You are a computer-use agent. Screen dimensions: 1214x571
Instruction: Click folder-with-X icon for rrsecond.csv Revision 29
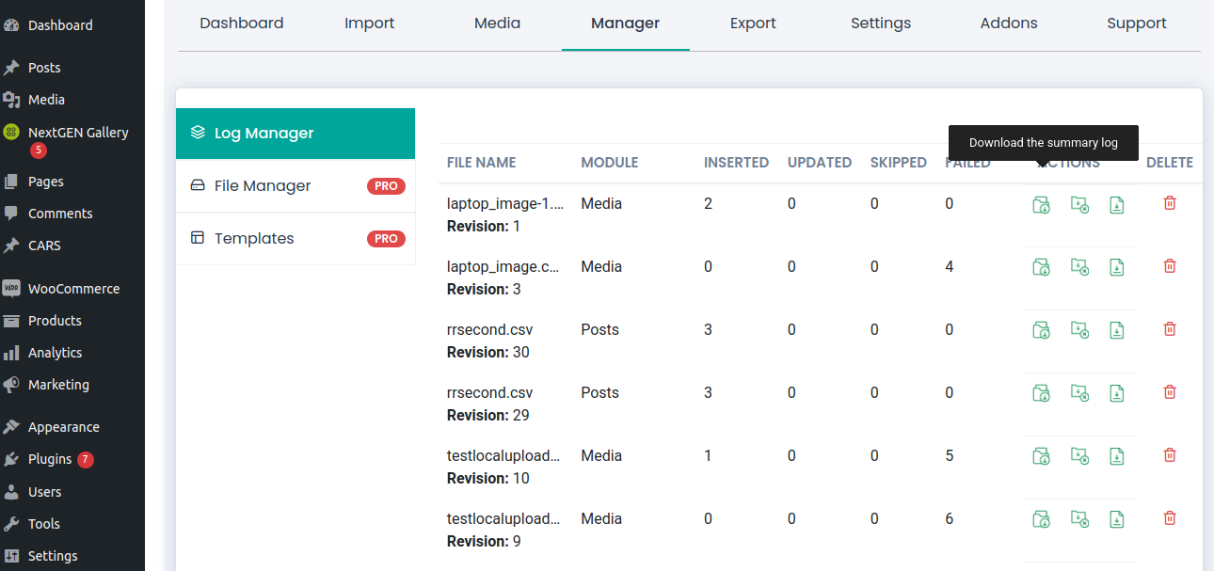1079,393
